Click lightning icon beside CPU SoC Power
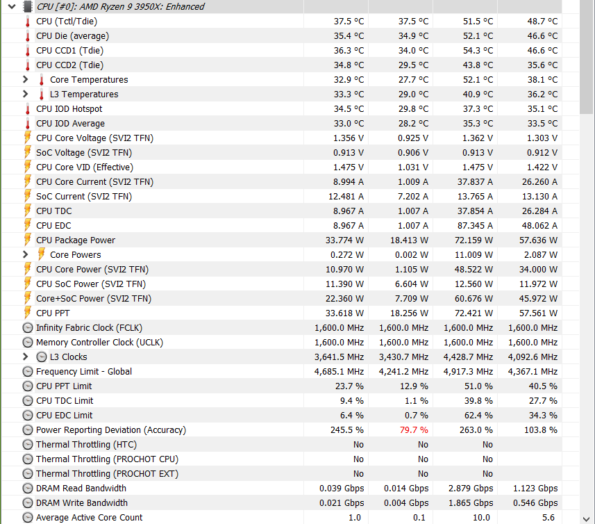 pos(28,284)
